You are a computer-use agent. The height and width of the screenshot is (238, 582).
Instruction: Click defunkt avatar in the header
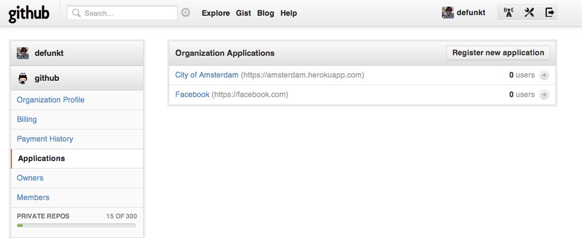(447, 12)
